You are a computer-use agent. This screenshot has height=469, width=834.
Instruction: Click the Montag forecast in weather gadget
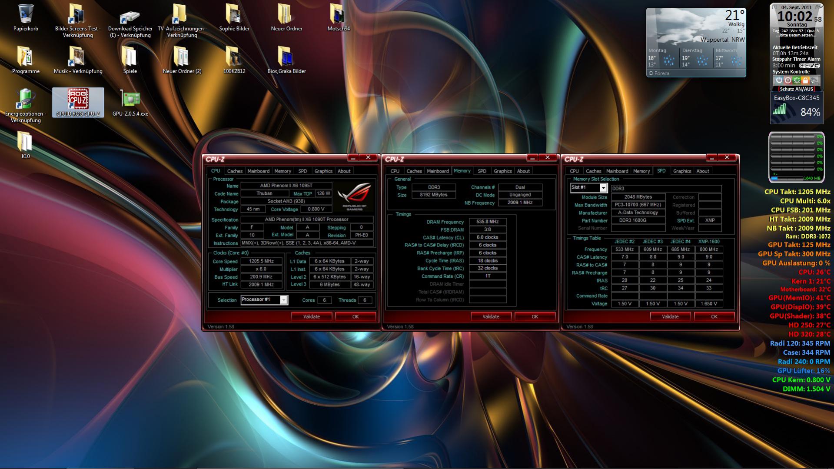[x=662, y=58]
